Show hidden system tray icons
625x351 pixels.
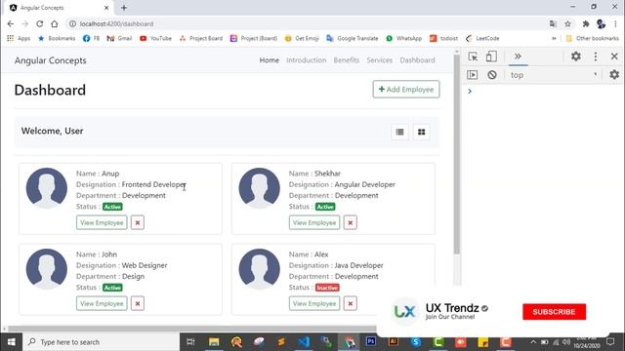click(x=533, y=342)
